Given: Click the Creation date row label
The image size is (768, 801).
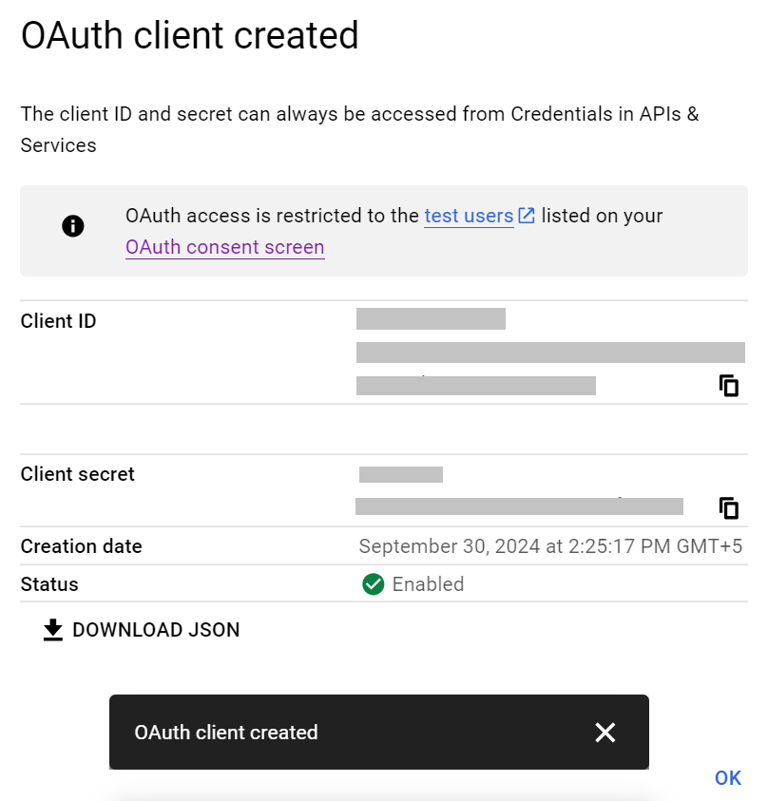Looking at the screenshot, I should point(82,546).
